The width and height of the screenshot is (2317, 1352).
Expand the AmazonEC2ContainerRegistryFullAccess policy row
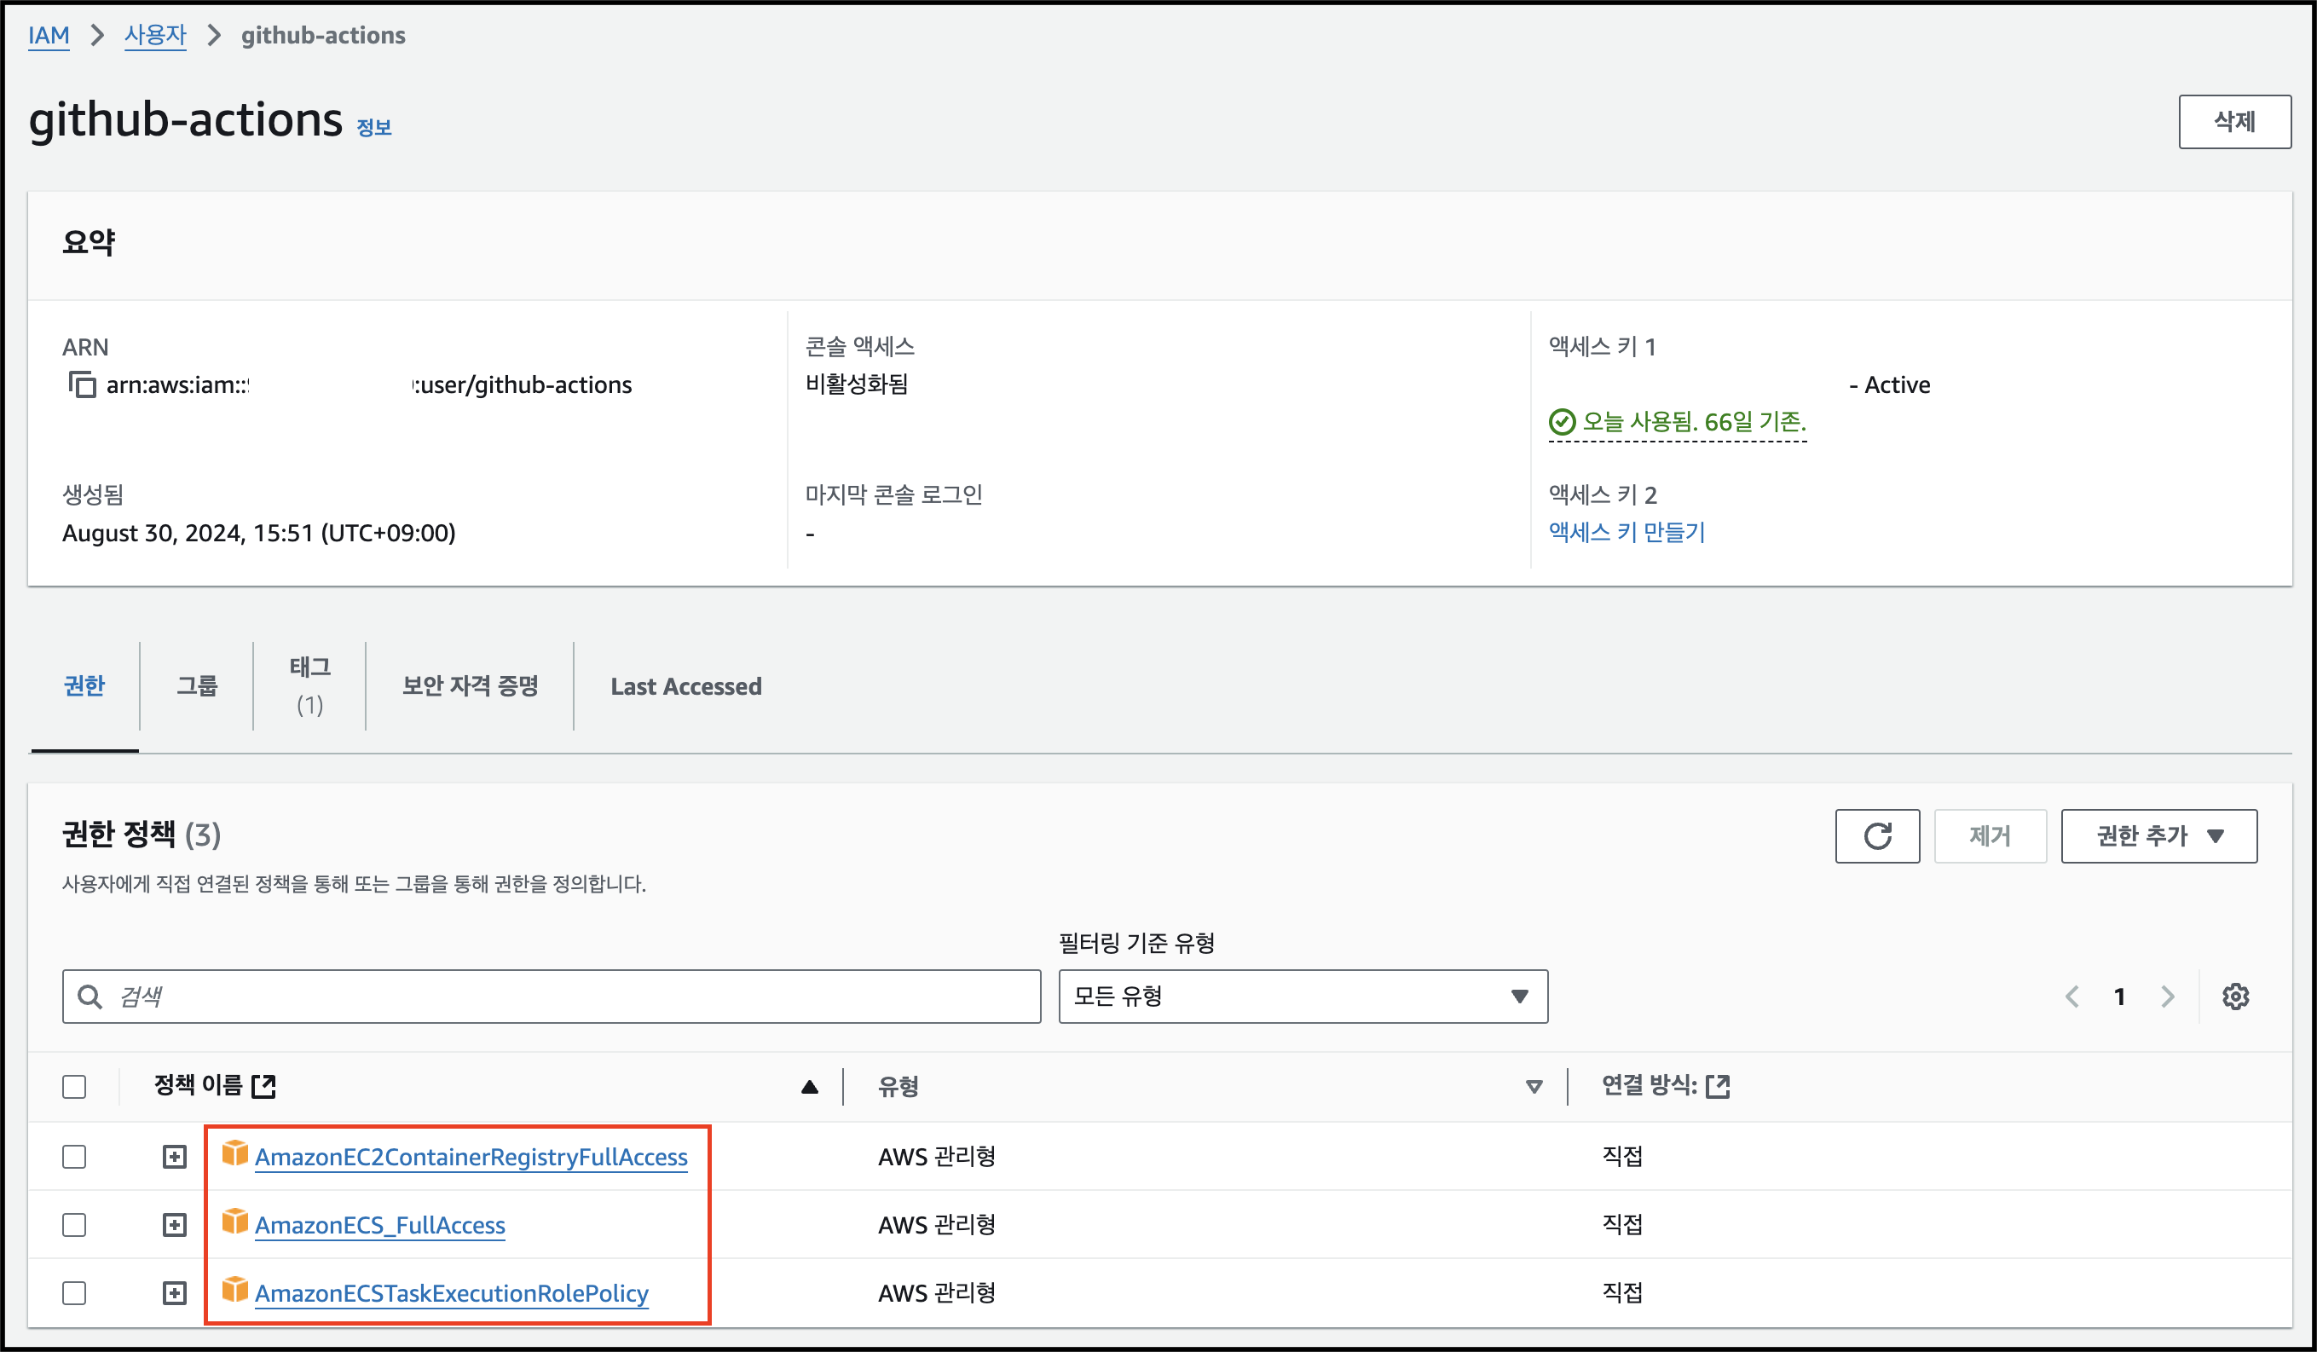tap(175, 1157)
